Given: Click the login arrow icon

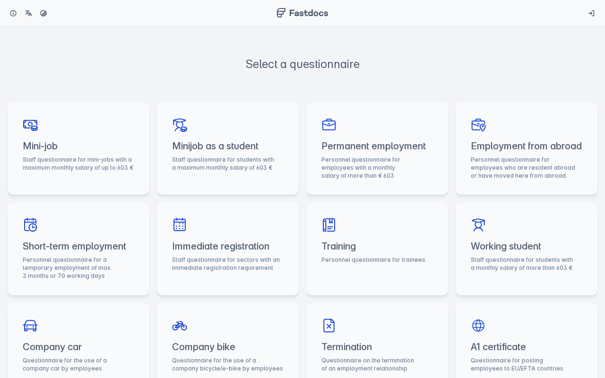Looking at the screenshot, I should pyautogui.click(x=591, y=13).
